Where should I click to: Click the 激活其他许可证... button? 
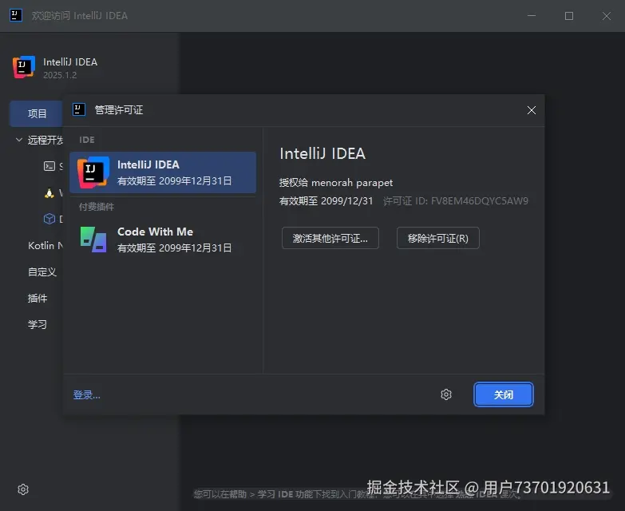pos(330,238)
